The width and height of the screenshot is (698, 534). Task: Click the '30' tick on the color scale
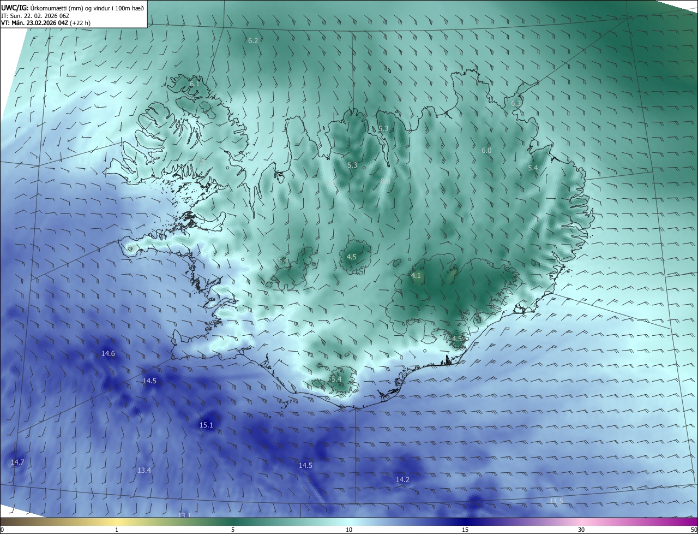[581, 530]
